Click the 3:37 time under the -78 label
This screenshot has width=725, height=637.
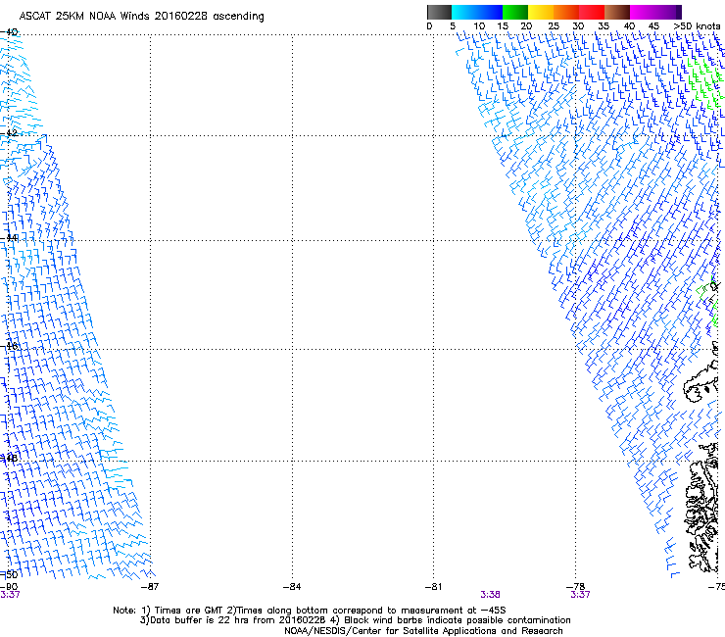[x=580, y=595]
